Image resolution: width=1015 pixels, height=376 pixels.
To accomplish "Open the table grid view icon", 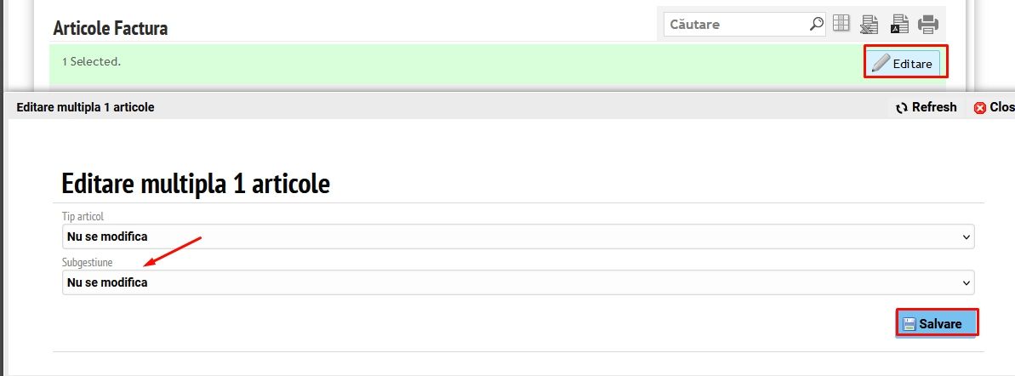I will (x=841, y=24).
